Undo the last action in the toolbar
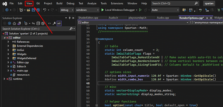Screen dimensions: 223x107 pyautogui.click(x=45, y=10)
